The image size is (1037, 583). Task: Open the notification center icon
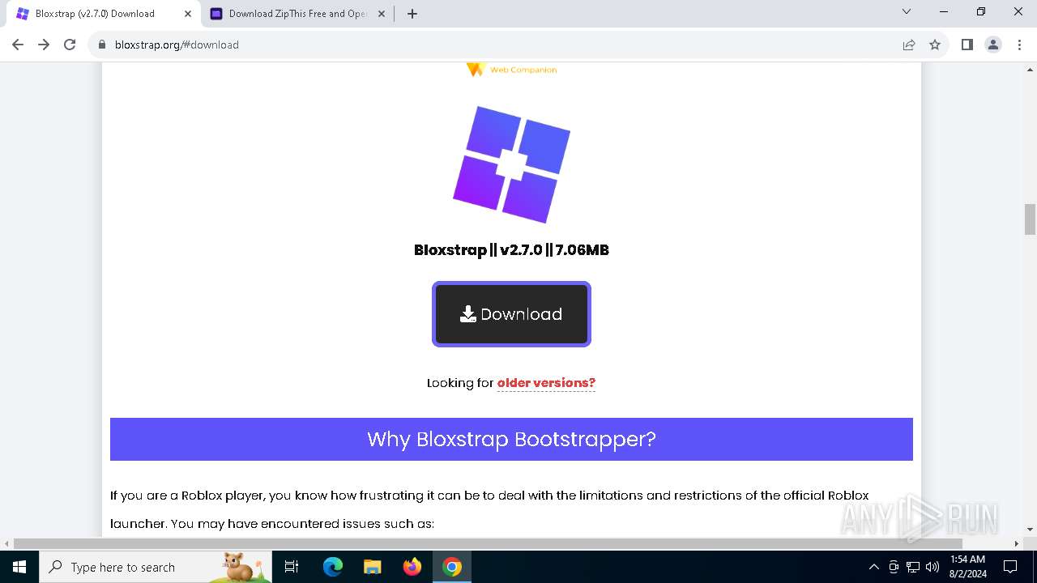point(1010,567)
